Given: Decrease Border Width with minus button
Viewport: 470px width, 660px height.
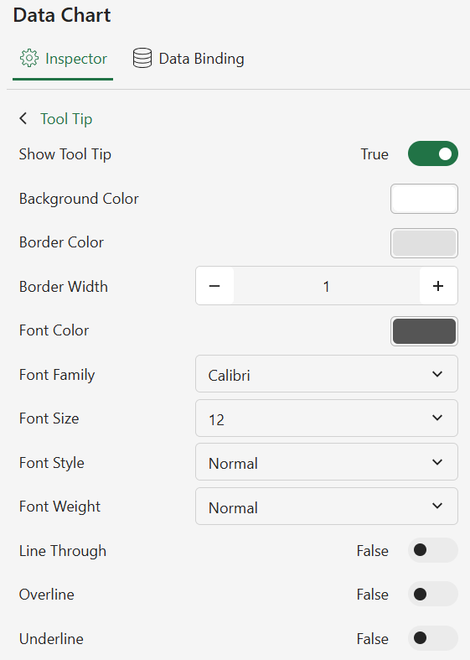Looking at the screenshot, I should click(214, 286).
